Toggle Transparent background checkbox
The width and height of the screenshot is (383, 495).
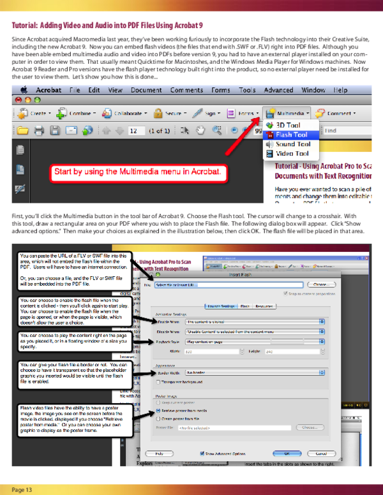(158, 382)
